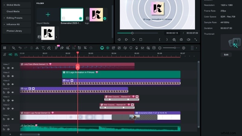This screenshot has width=242, height=136.
Task: Select the Lens Flare Effects Element 13 clip
Action: click(77, 66)
